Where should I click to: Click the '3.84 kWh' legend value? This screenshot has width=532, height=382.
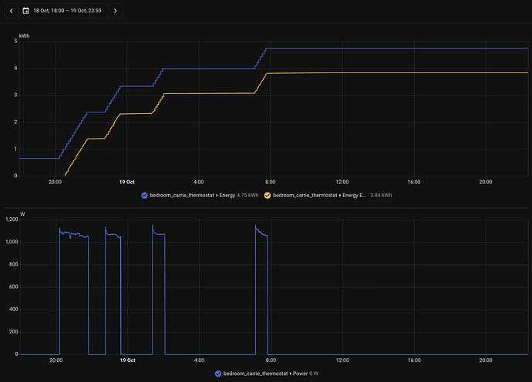coord(381,196)
